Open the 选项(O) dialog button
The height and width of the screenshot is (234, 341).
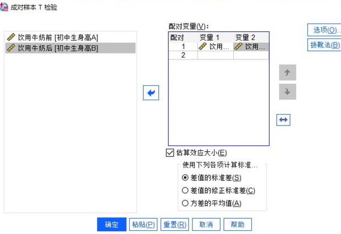pos(324,30)
